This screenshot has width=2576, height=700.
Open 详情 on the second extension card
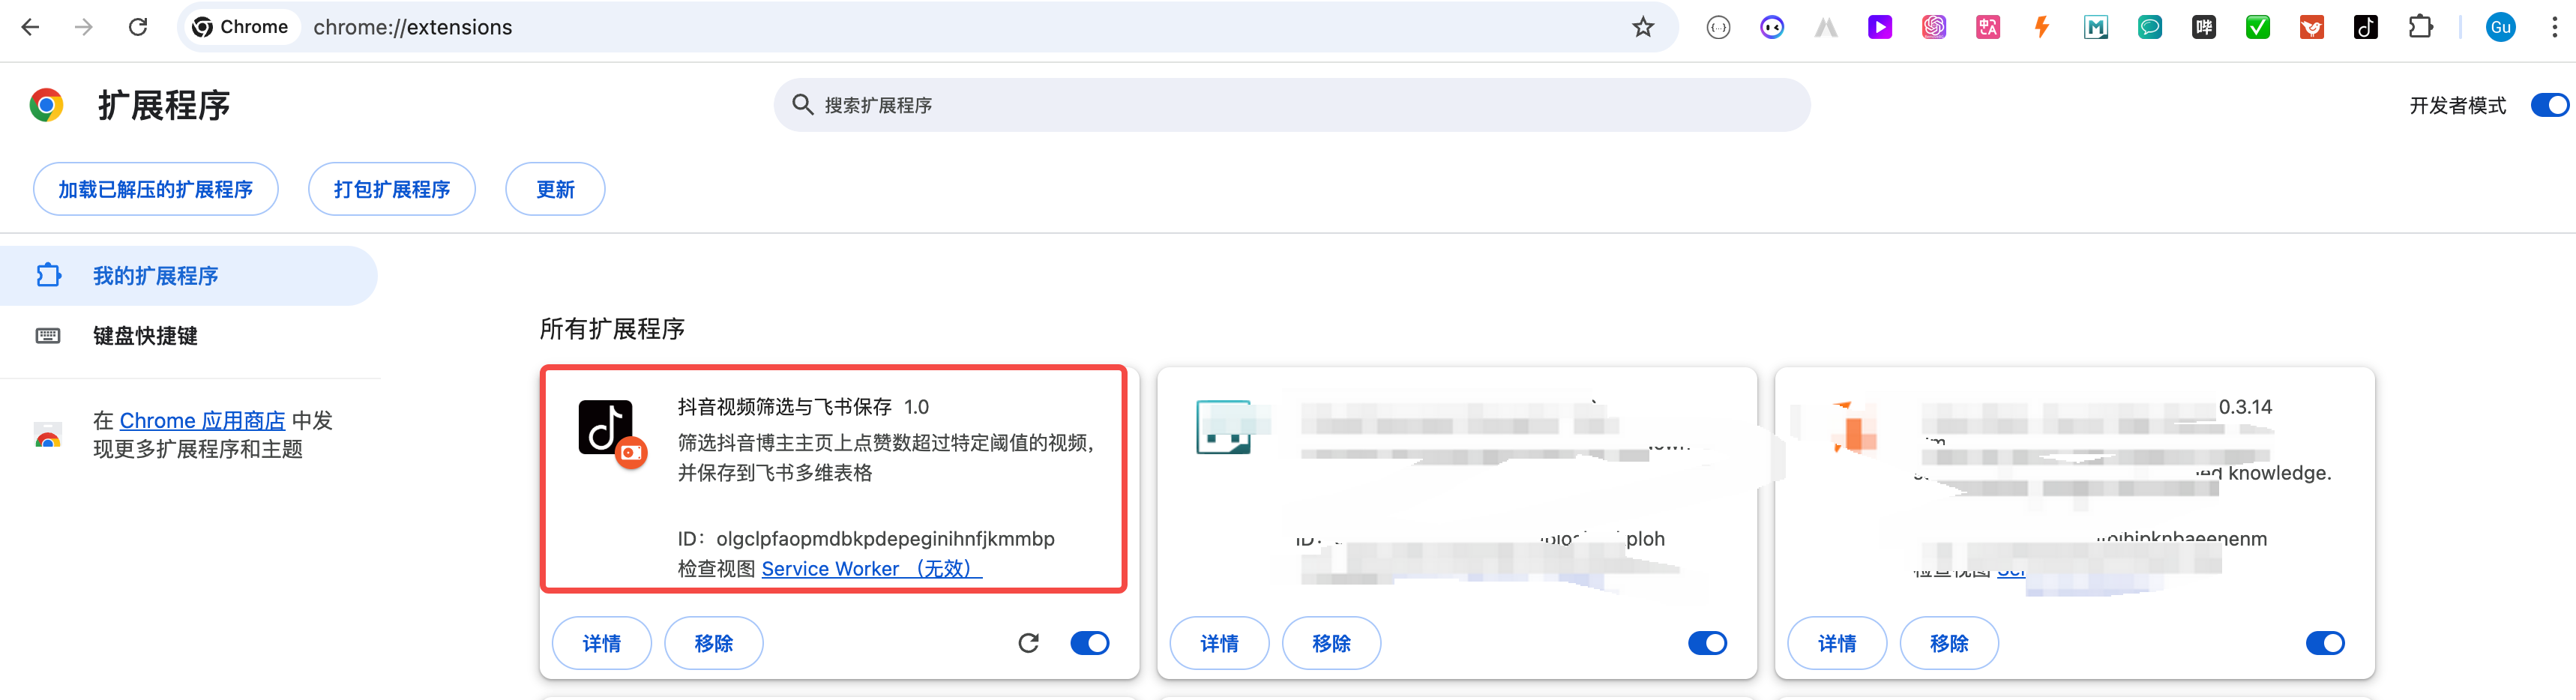pos(1220,643)
